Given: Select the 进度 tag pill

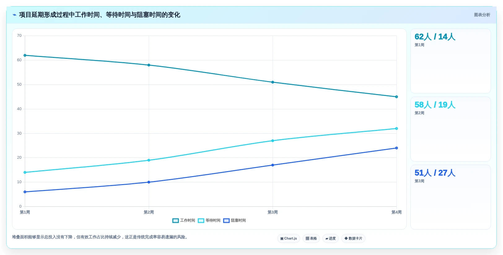Looking at the screenshot, I should point(330,238).
